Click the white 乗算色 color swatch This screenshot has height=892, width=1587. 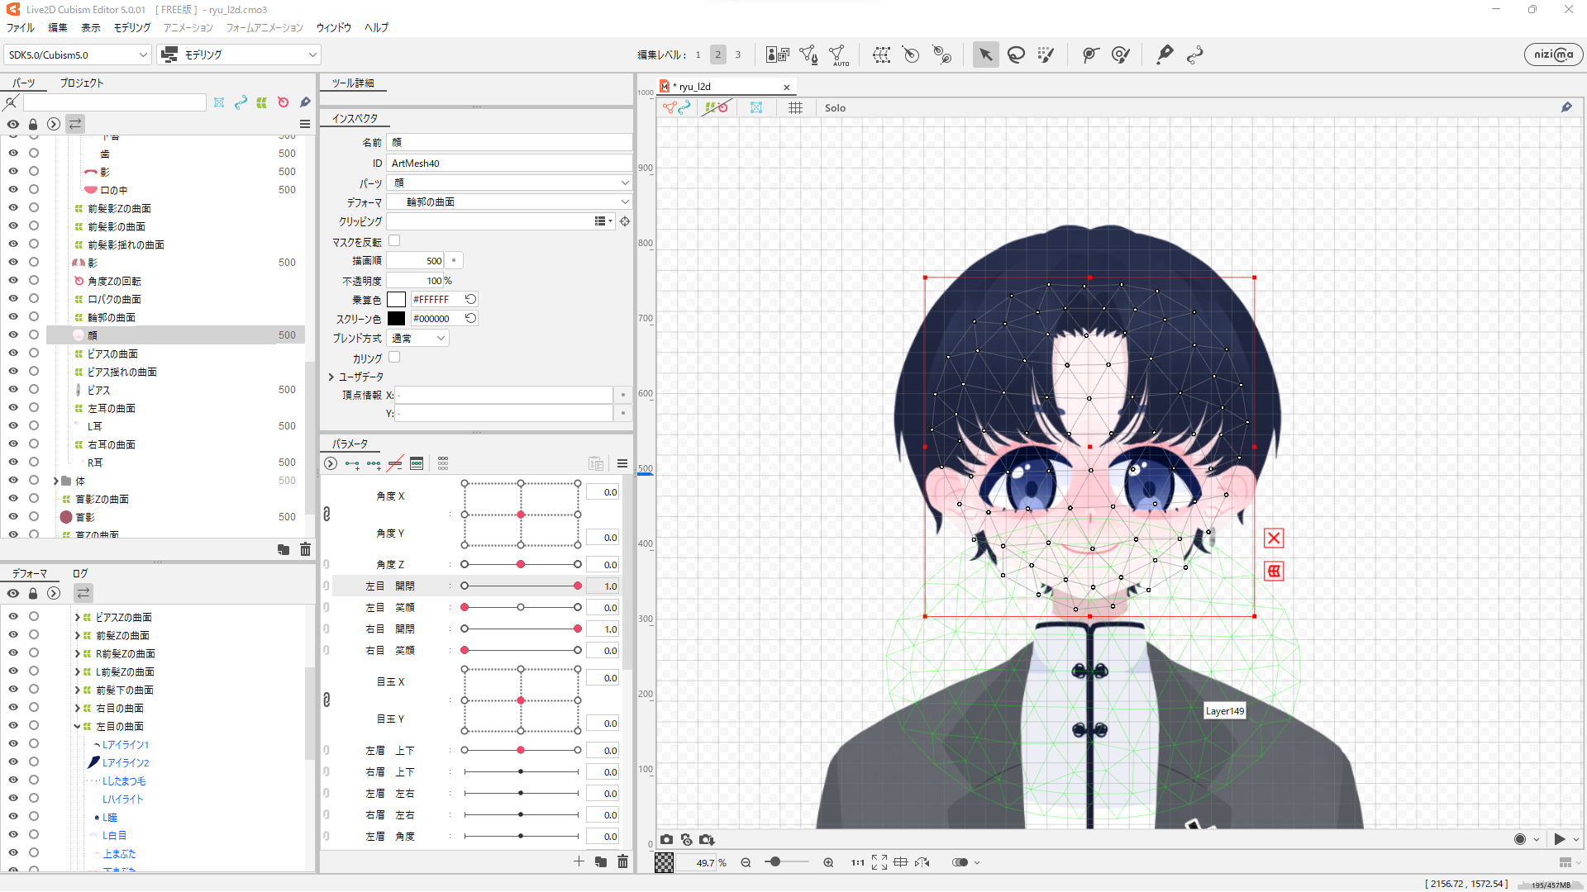pos(397,299)
